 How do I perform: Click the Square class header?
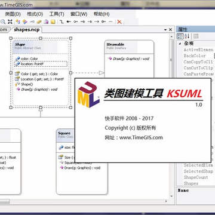pyautogui.click(x=66, y=136)
